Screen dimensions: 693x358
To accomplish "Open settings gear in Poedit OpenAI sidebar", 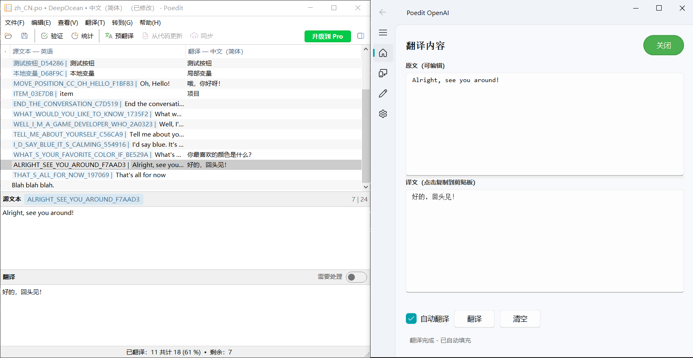I will coord(383,114).
